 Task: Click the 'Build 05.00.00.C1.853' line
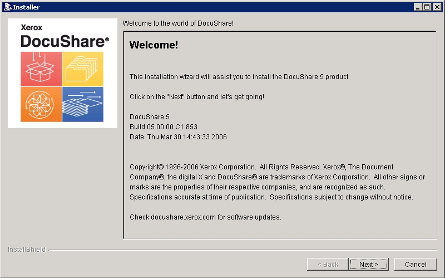(164, 127)
